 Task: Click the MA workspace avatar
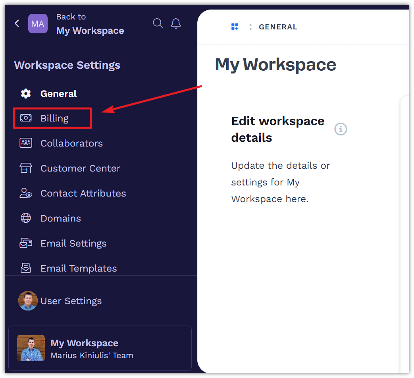pos(38,23)
